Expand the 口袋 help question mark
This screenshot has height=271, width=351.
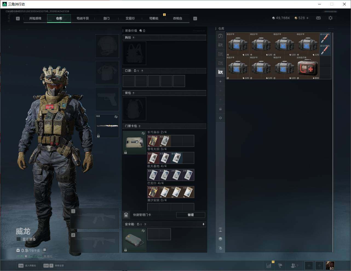click(x=142, y=71)
